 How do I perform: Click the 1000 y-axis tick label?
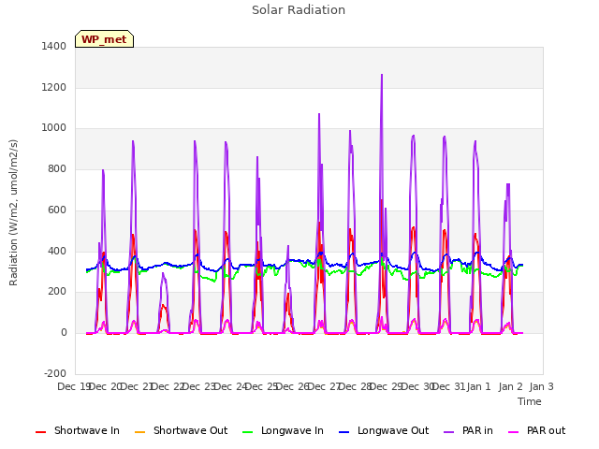(x=54, y=128)
